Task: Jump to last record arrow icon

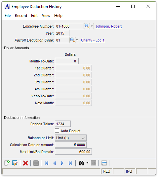Action: coord(70,163)
